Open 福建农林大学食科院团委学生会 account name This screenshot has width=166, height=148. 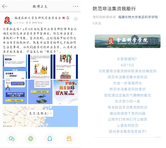(38, 18)
